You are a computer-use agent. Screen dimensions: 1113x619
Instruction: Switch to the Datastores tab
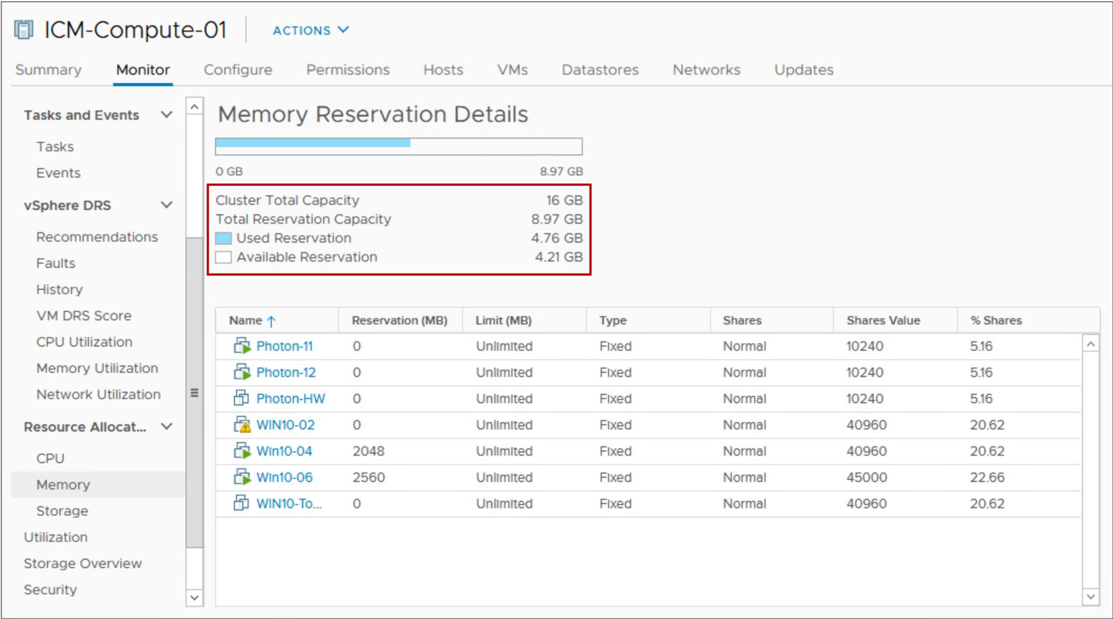click(x=600, y=70)
